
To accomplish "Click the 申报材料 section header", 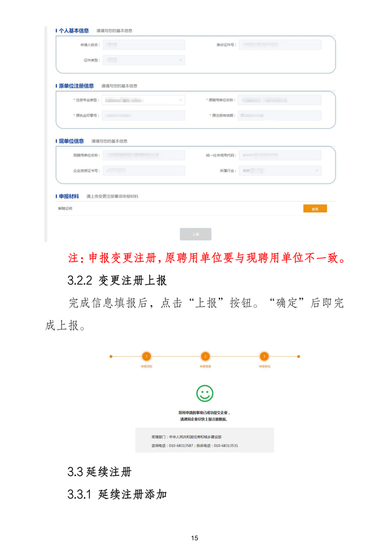I will [x=69, y=197].
